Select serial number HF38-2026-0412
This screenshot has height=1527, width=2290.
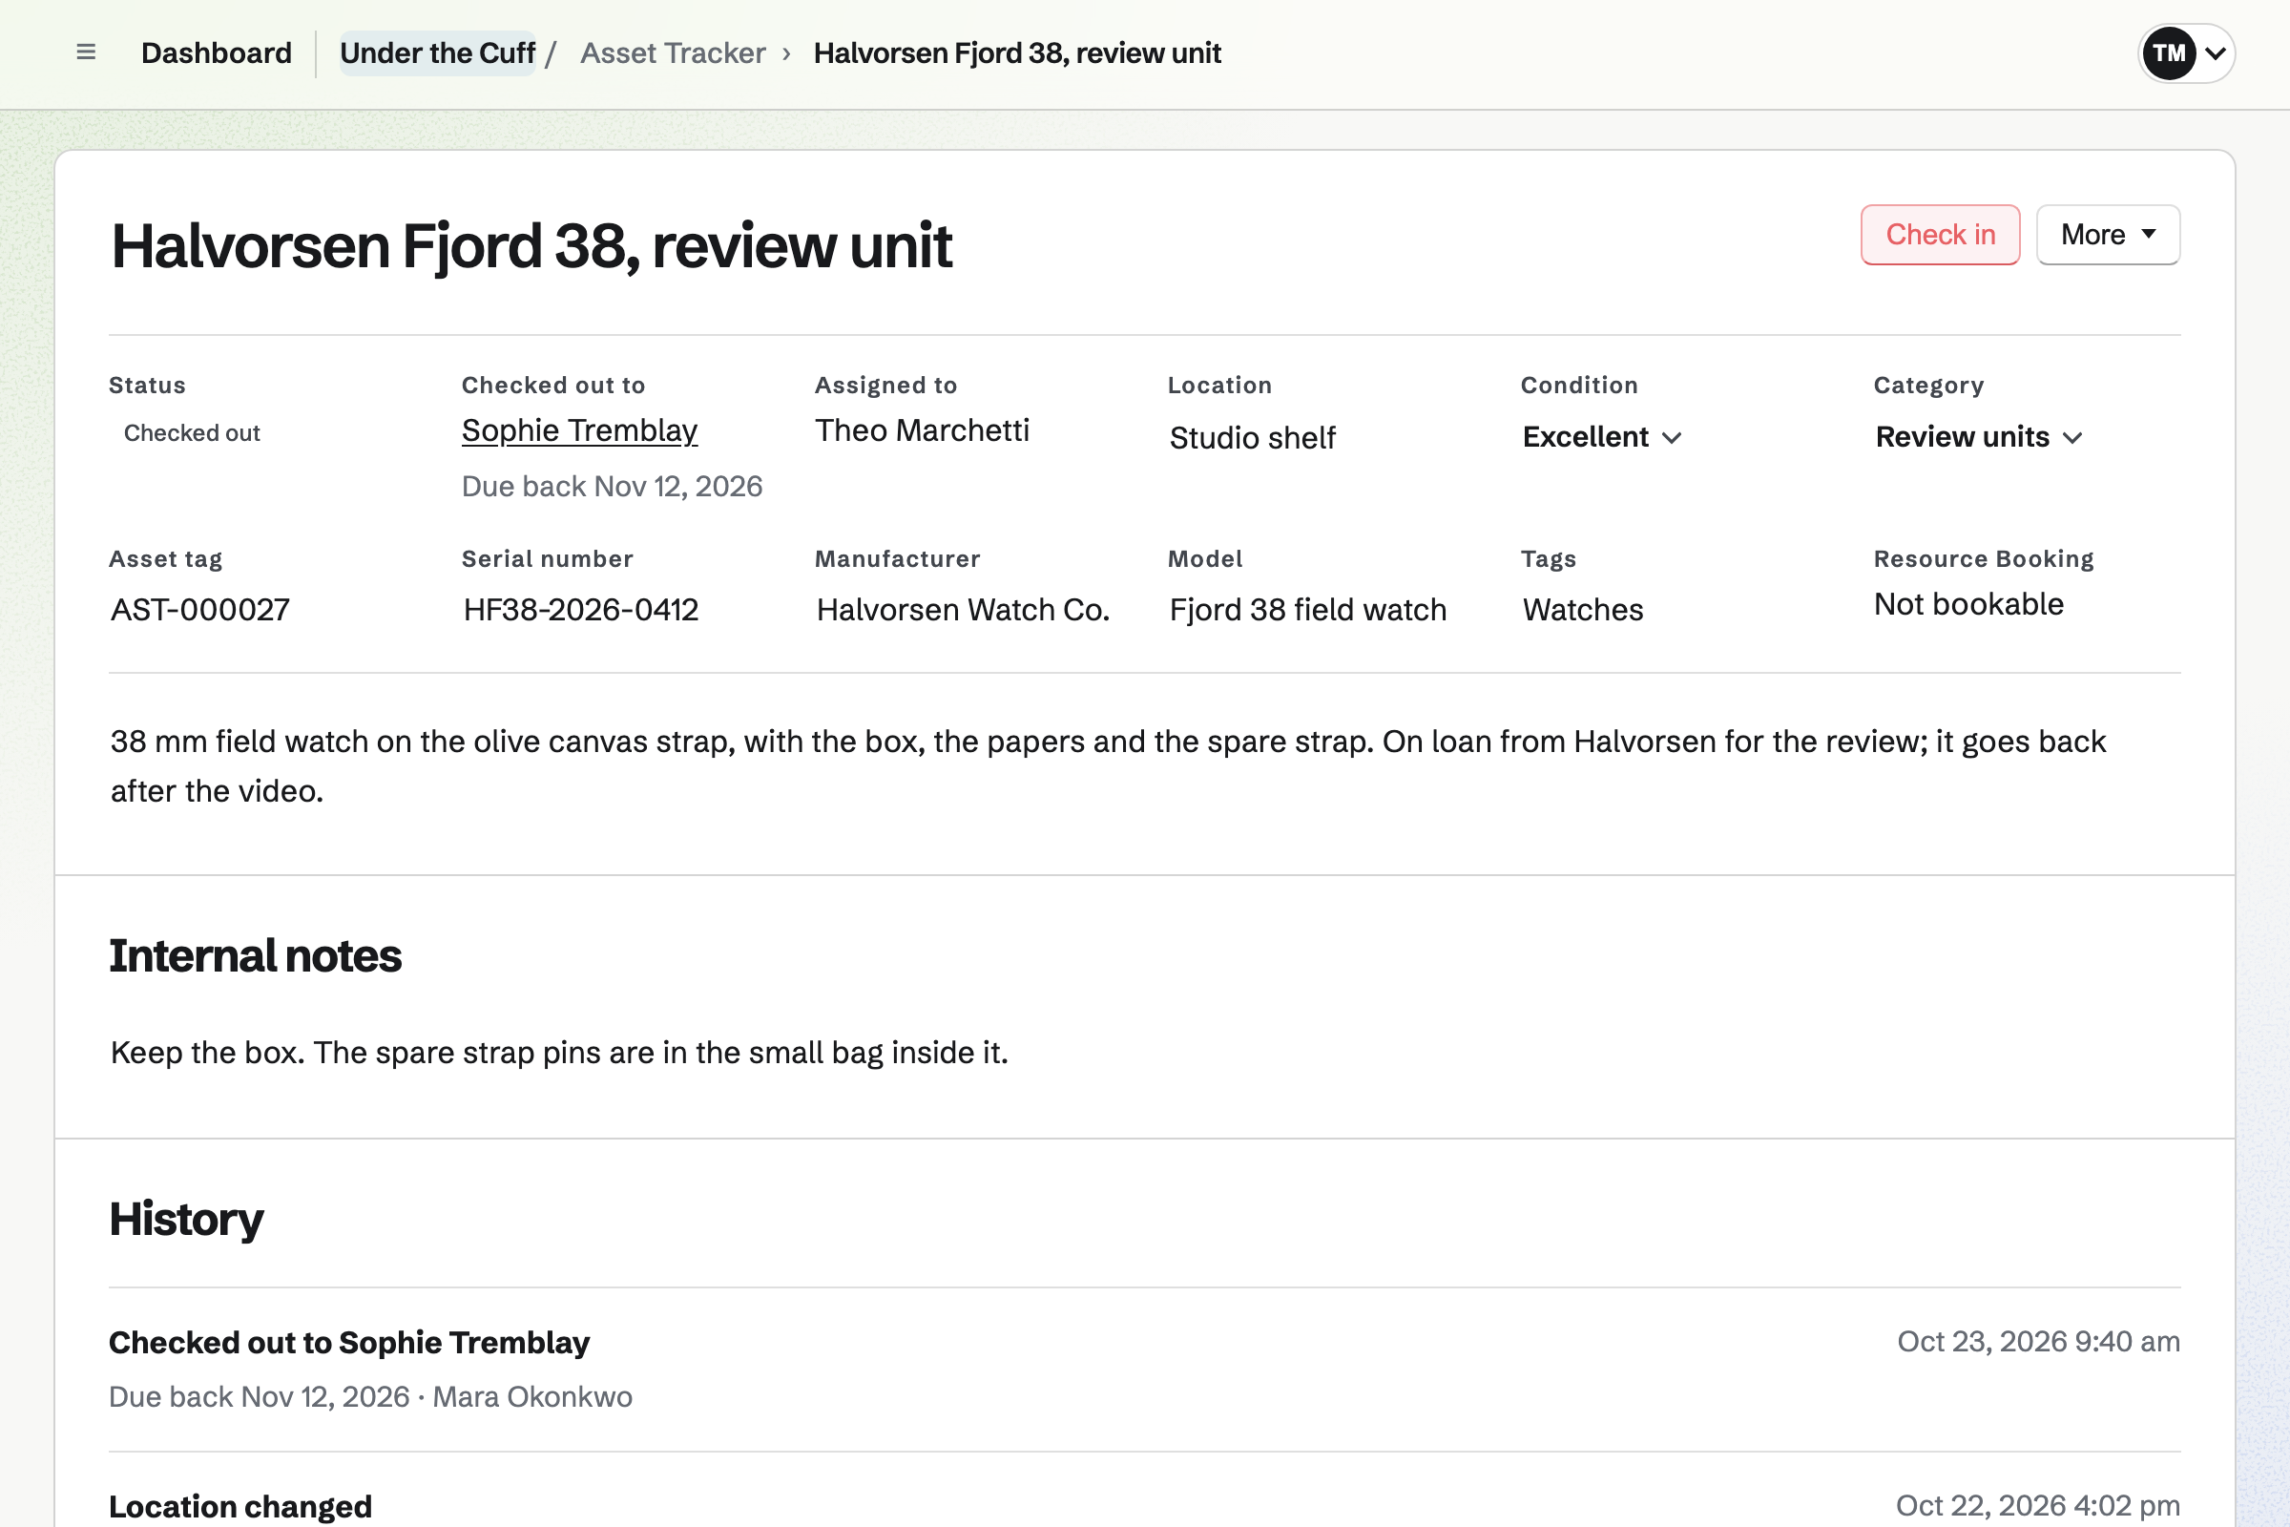coord(580,610)
